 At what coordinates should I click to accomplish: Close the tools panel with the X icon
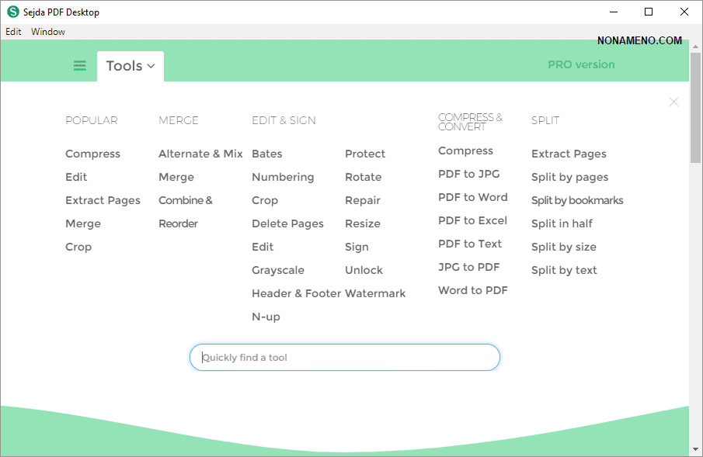pyautogui.click(x=673, y=102)
